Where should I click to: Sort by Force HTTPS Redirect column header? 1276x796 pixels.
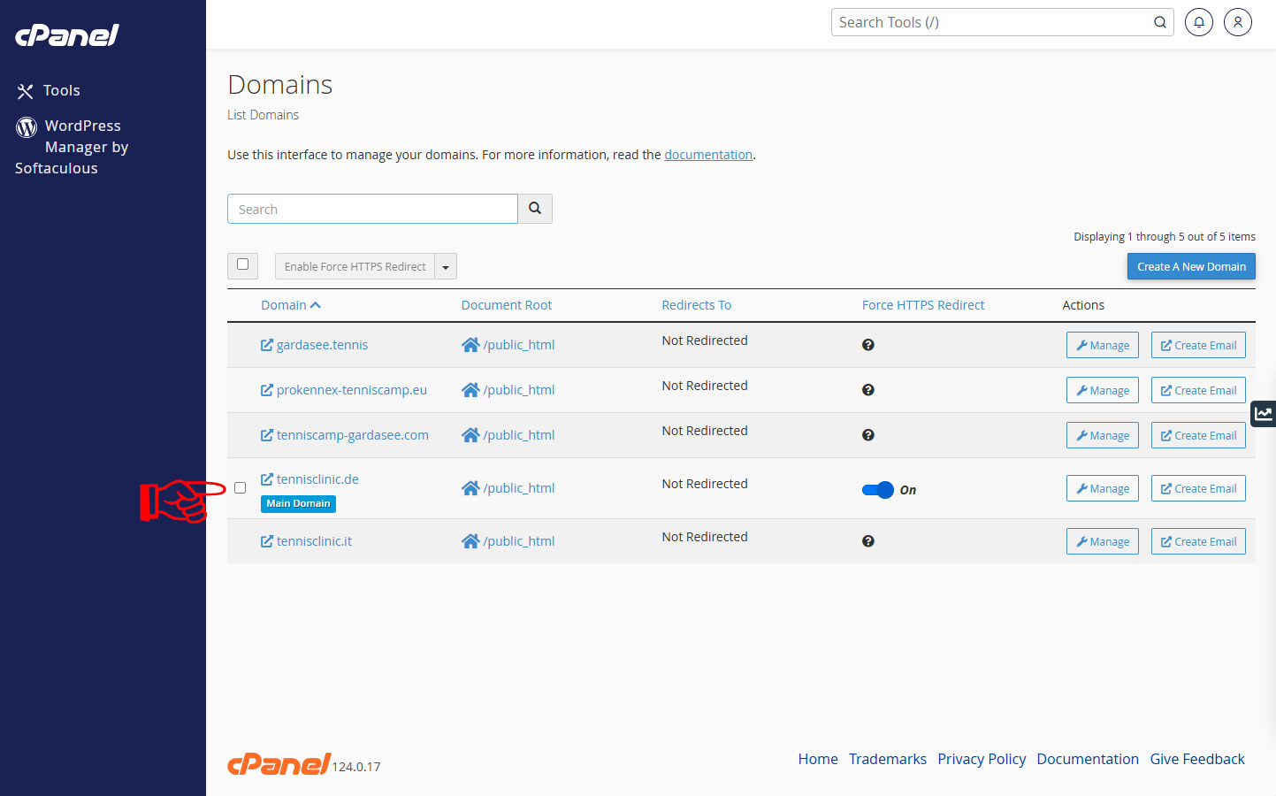pos(922,305)
